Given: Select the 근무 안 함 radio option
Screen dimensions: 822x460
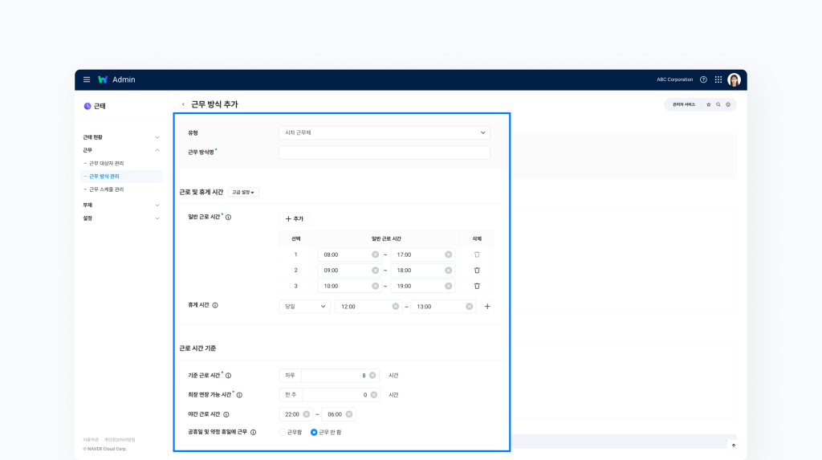Looking at the screenshot, I should click(x=314, y=432).
